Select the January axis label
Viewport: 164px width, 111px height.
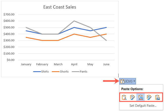(26, 64)
